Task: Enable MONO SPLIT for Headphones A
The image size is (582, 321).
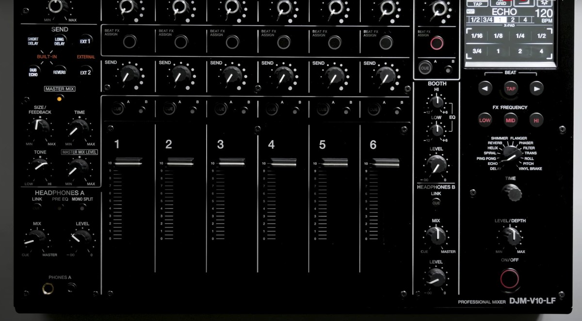Action: pyautogui.click(x=83, y=207)
